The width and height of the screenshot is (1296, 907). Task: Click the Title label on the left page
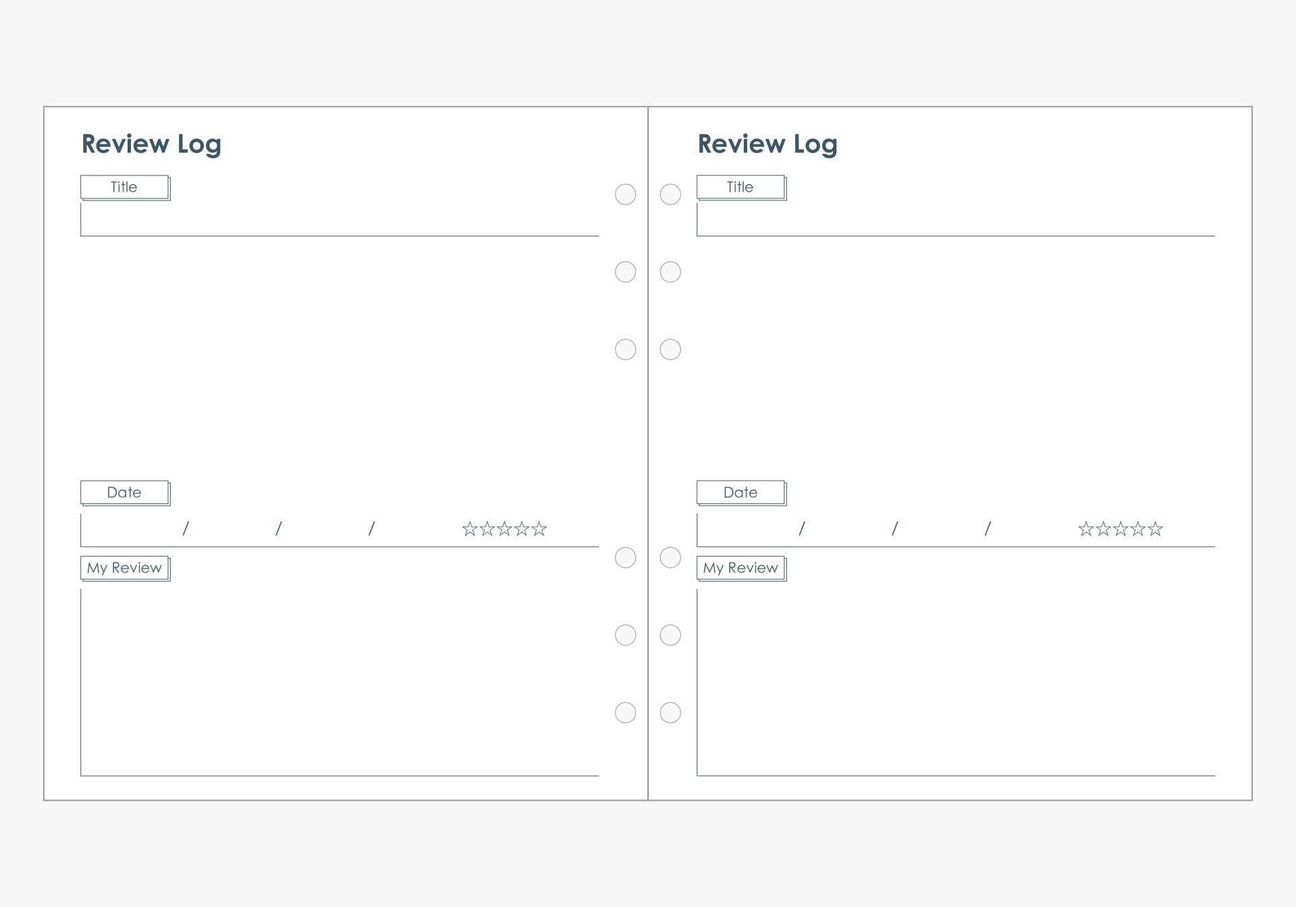point(124,187)
